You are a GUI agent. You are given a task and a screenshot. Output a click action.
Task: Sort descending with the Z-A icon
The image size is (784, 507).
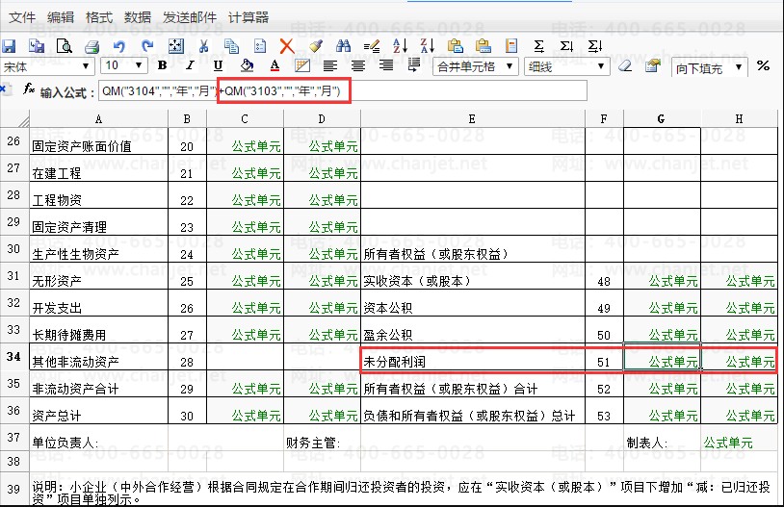click(428, 46)
